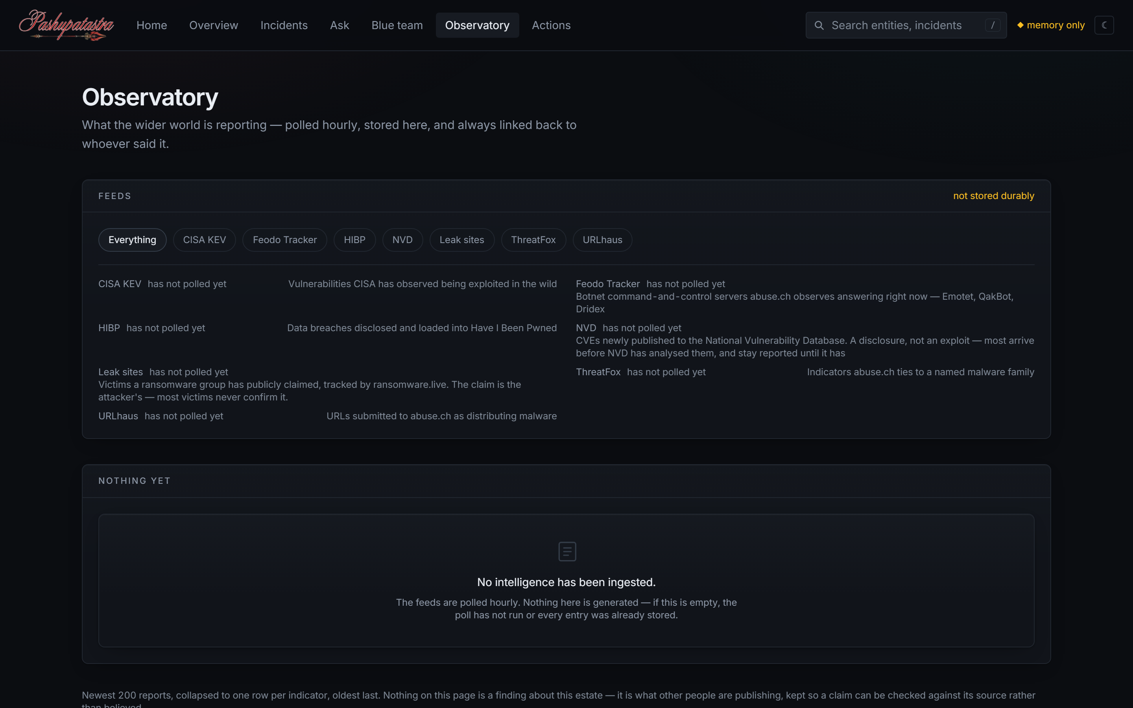Click the Leak sites feed status row
1133x708 pixels.
tap(327, 384)
